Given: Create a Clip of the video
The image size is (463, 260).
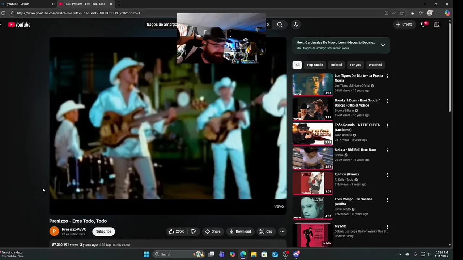Looking at the screenshot, I should (x=266, y=231).
